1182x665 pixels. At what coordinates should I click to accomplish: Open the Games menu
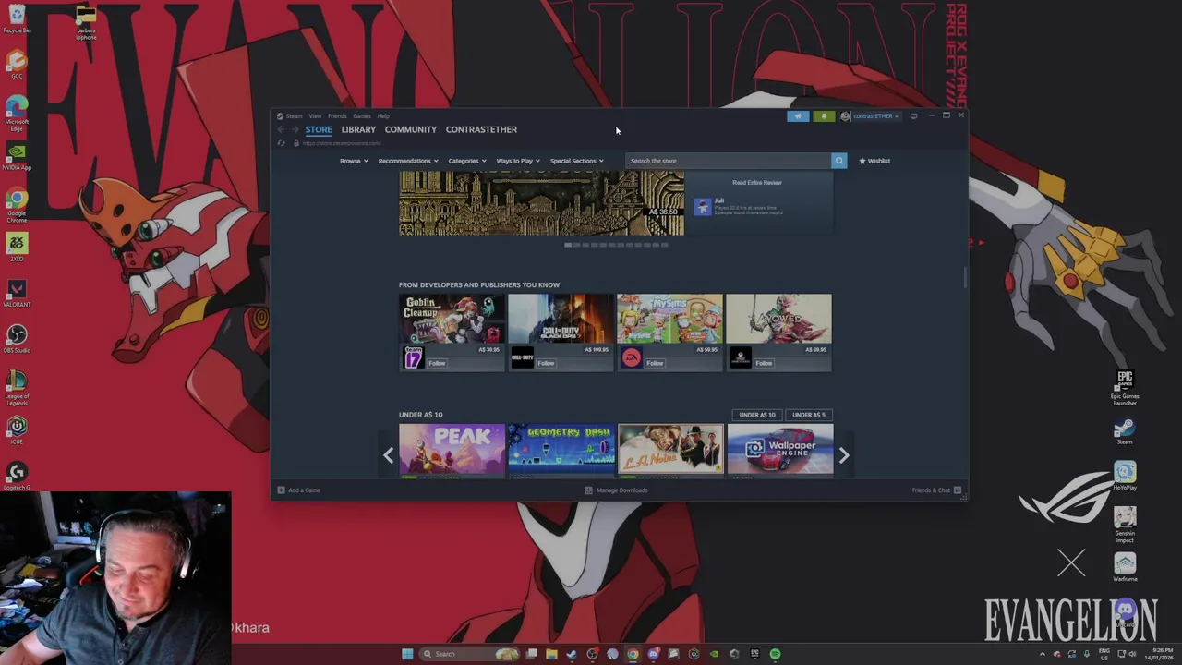click(x=361, y=116)
